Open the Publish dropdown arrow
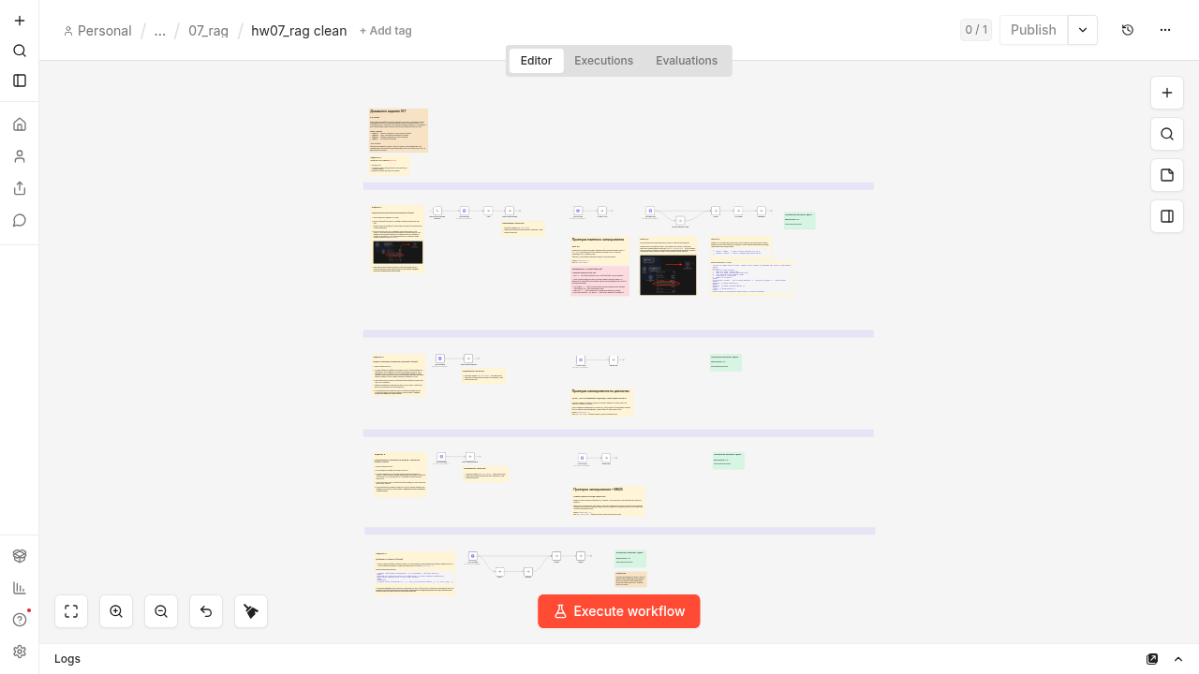 1083,30
